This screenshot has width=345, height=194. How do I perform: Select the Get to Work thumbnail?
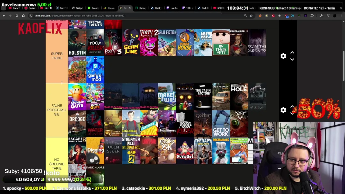(221, 123)
